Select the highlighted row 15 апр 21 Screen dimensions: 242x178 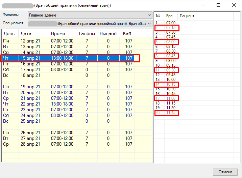pos(68,58)
